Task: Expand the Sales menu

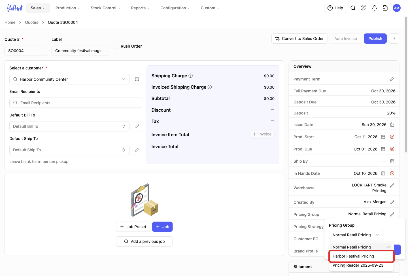Action: pos(38,8)
